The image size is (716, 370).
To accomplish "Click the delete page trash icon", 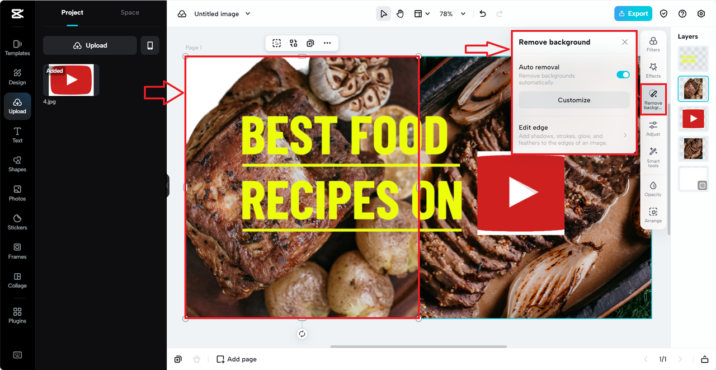I will tap(196, 359).
